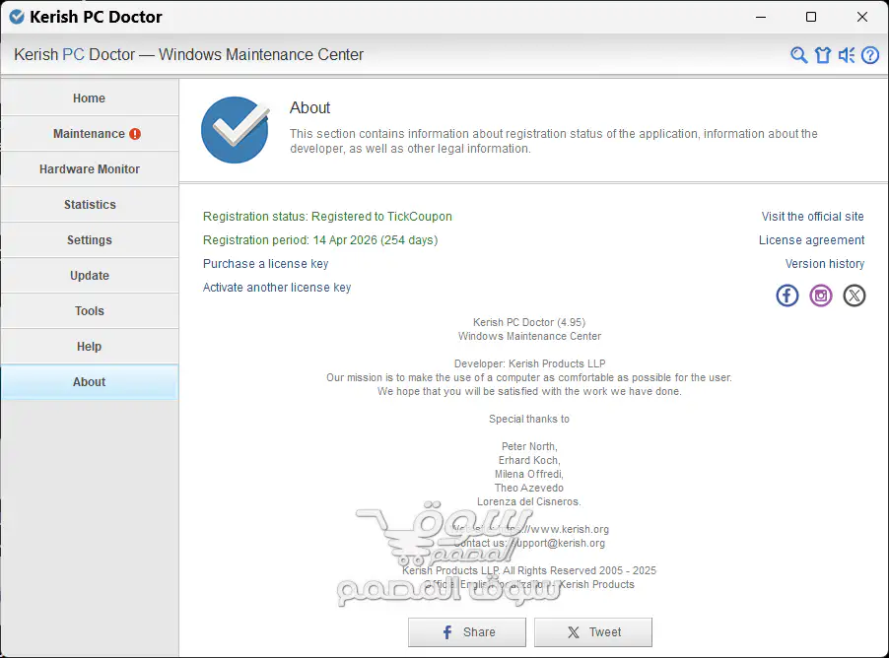This screenshot has width=889, height=658.
Task: Click the t-shirt merchandise icon
Action: [x=822, y=55]
